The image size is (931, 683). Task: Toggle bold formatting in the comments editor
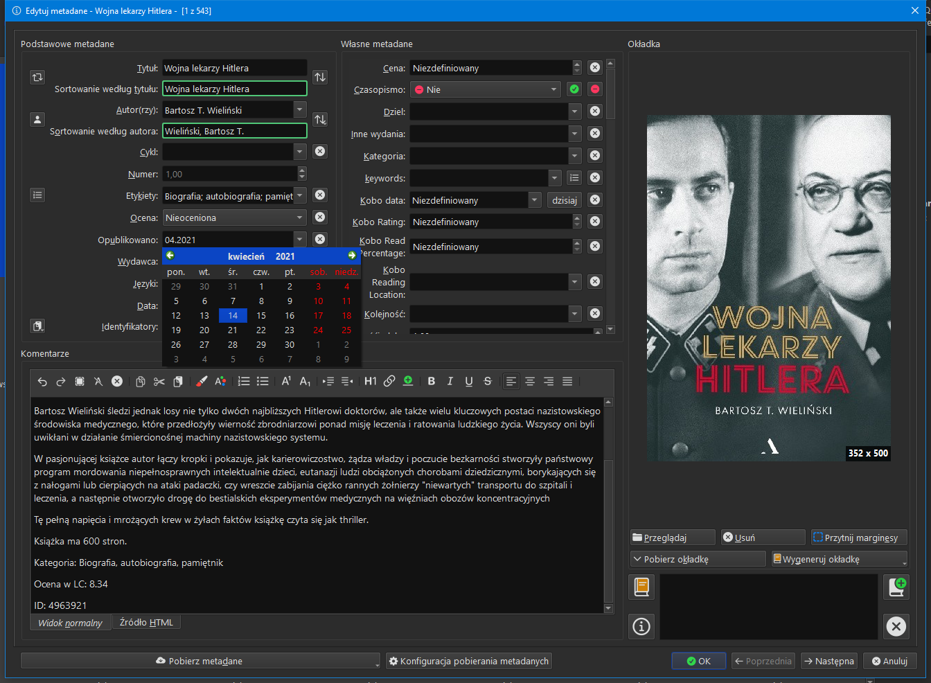[432, 381]
